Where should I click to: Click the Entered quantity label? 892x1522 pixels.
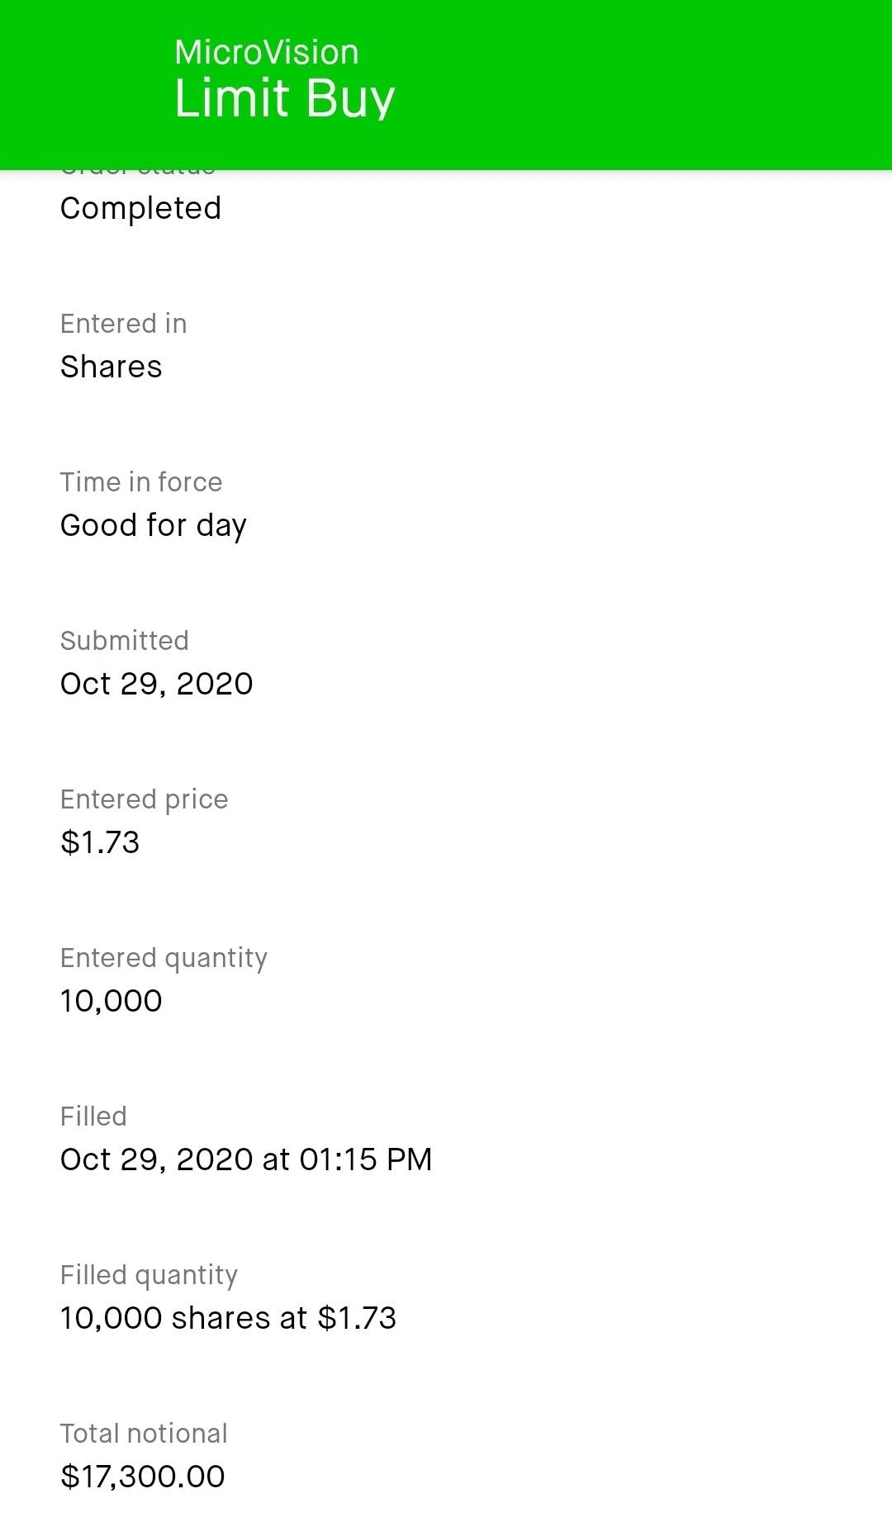coord(164,958)
